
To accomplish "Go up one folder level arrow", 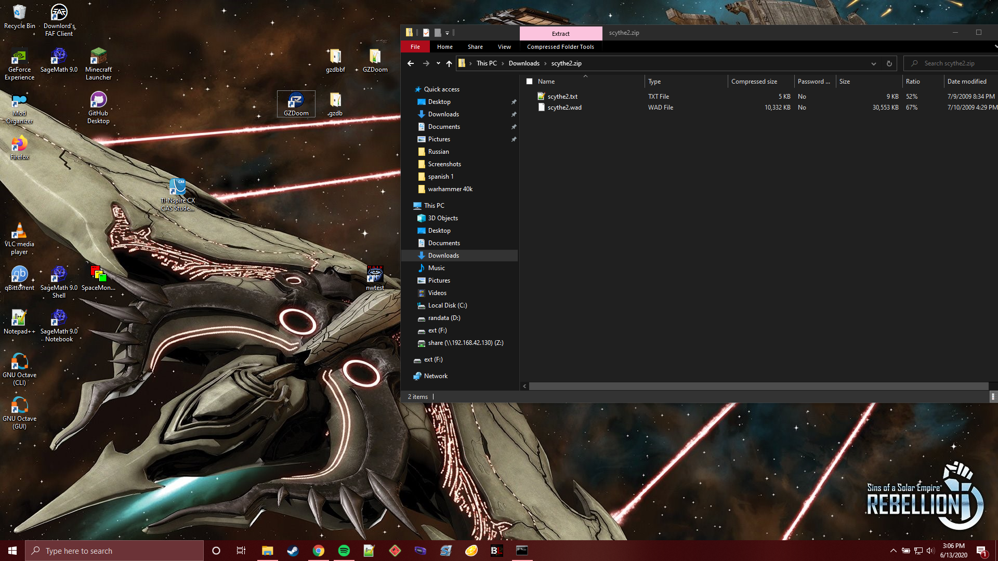I will (449, 63).
